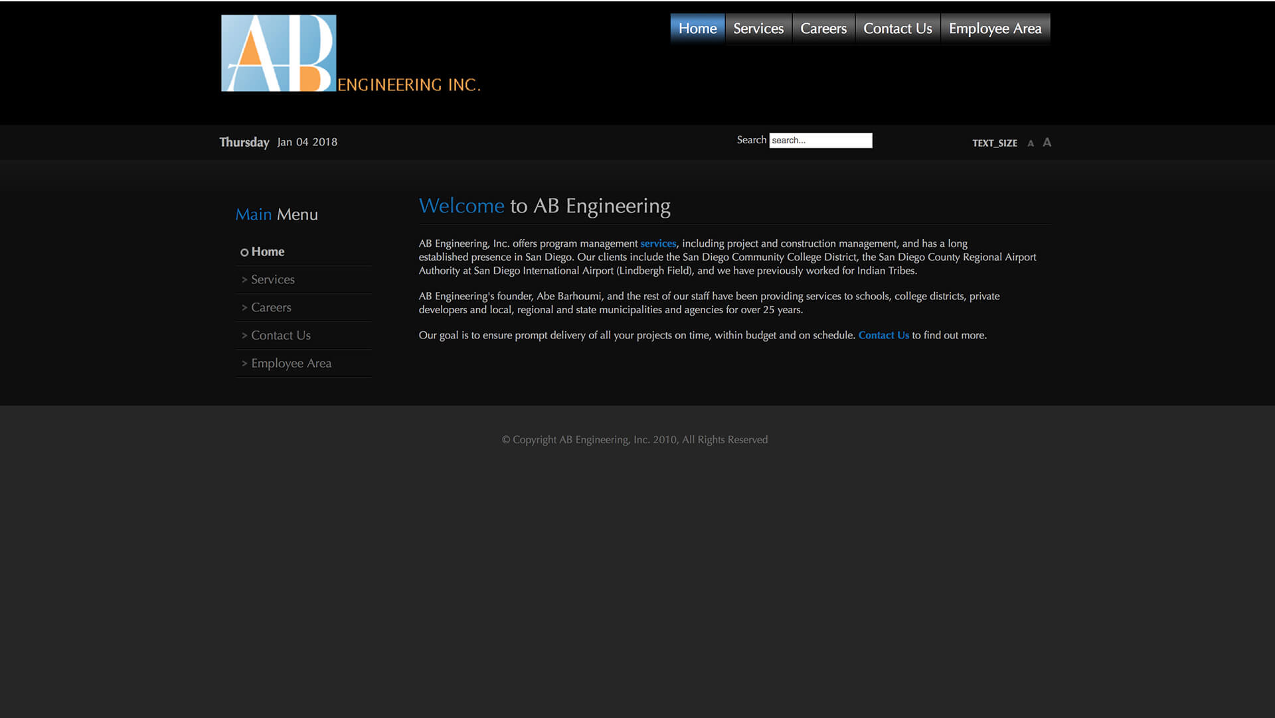
Task: Open Contact Us from top navigation
Action: 897,28
